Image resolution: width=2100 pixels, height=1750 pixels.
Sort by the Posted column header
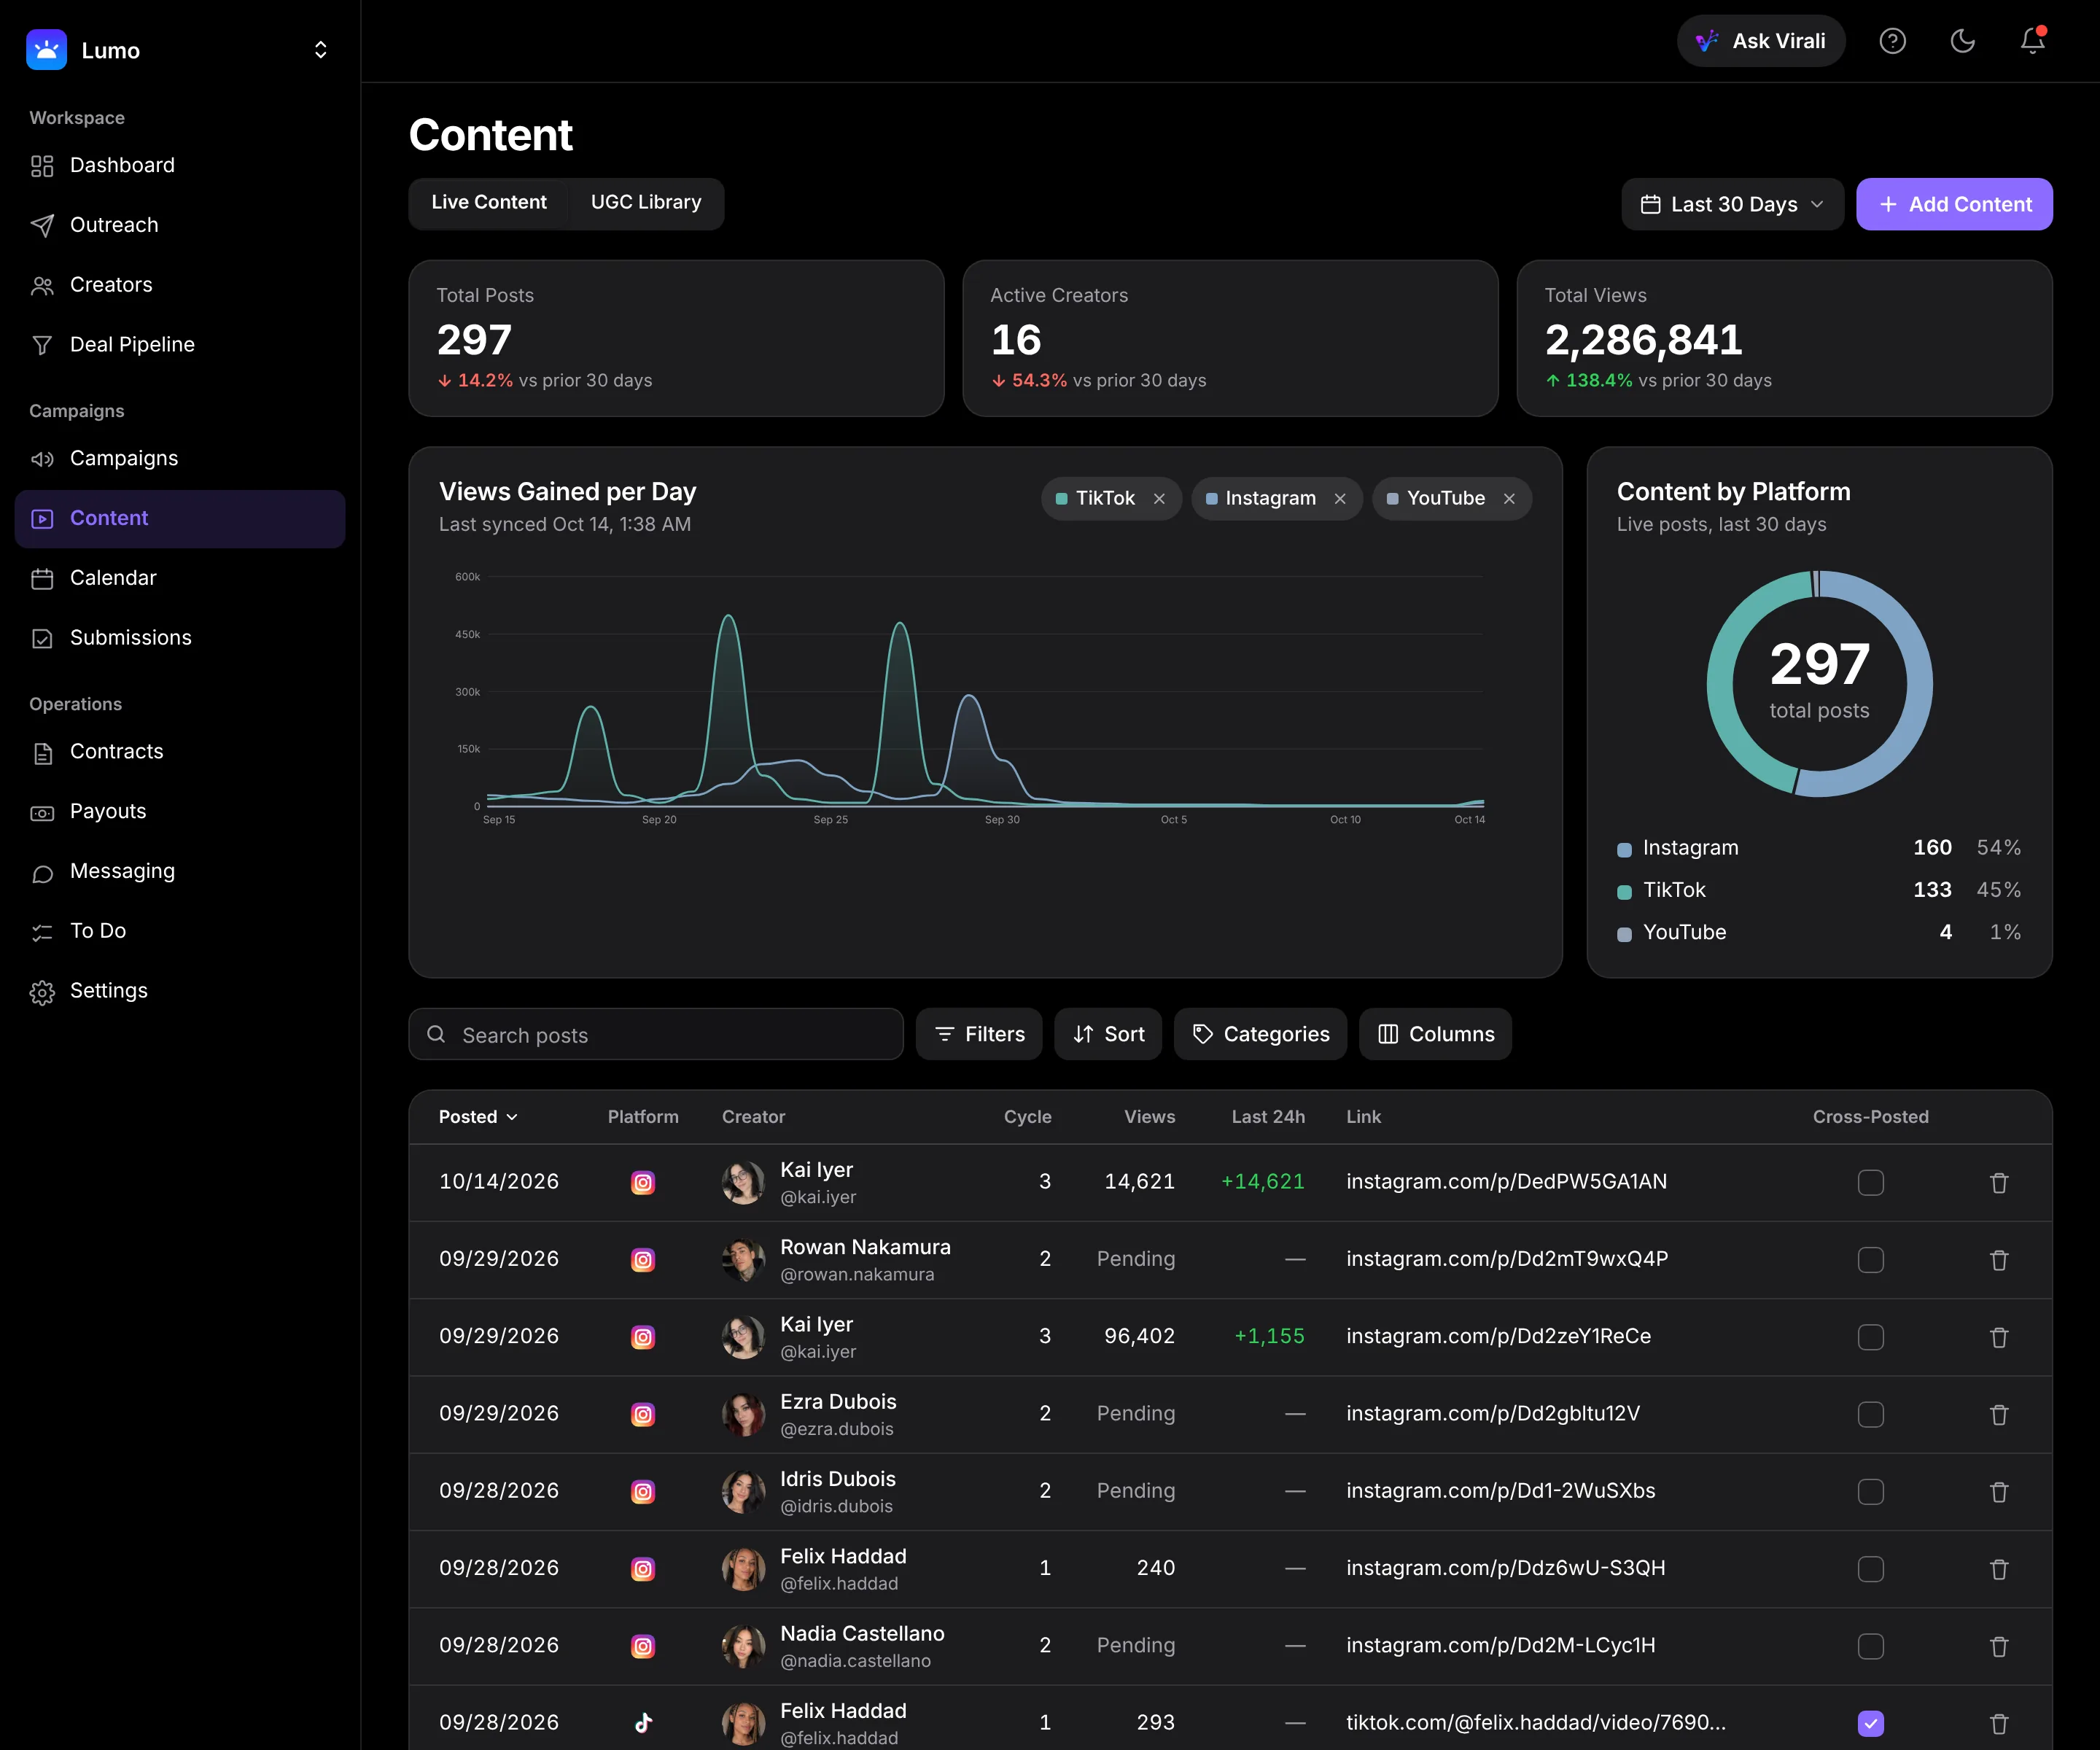(x=478, y=1117)
